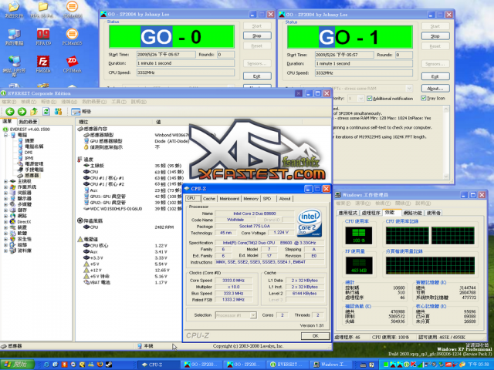Click the 2482 RPM fan speed value
The image size is (494, 370).
[x=164, y=227]
